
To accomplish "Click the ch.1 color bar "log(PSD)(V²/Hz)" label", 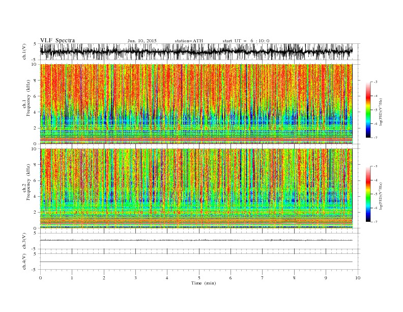I will pyautogui.click(x=381, y=111).
